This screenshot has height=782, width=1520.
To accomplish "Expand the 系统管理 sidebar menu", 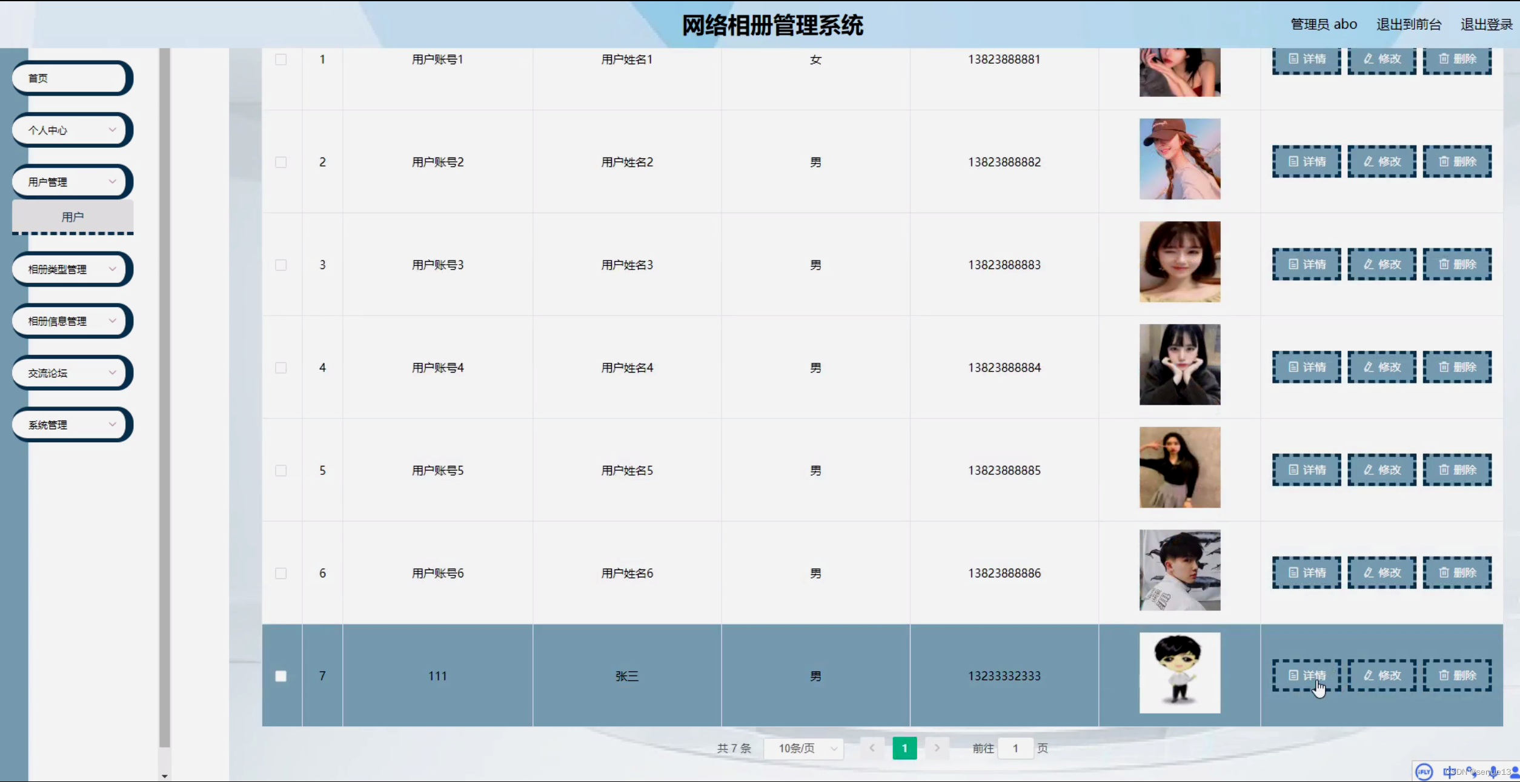I will point(71,424).
